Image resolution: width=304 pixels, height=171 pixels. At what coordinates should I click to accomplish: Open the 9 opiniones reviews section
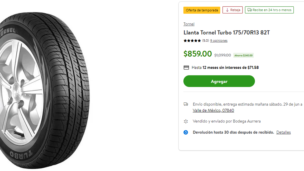[x=218, y=41]
